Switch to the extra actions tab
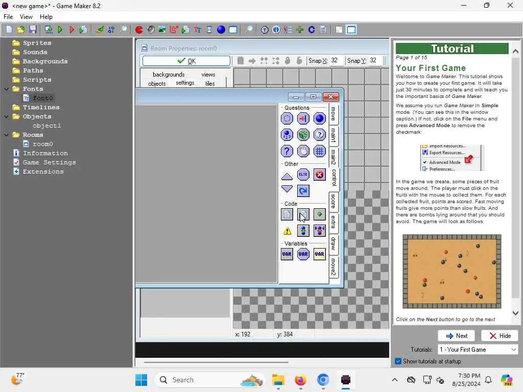523x392 pixels. click(334, 223)
